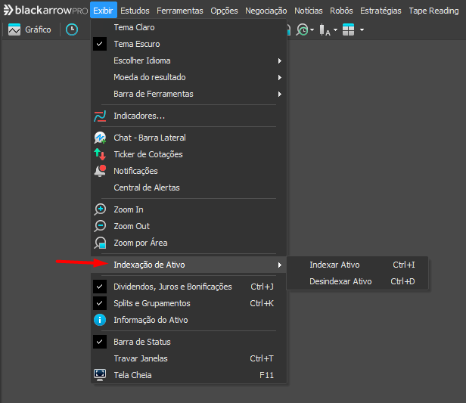Click the Ticker de Cotações arrows icon
Viewport: 466px width, 403px height.
(x=100, y=154)
